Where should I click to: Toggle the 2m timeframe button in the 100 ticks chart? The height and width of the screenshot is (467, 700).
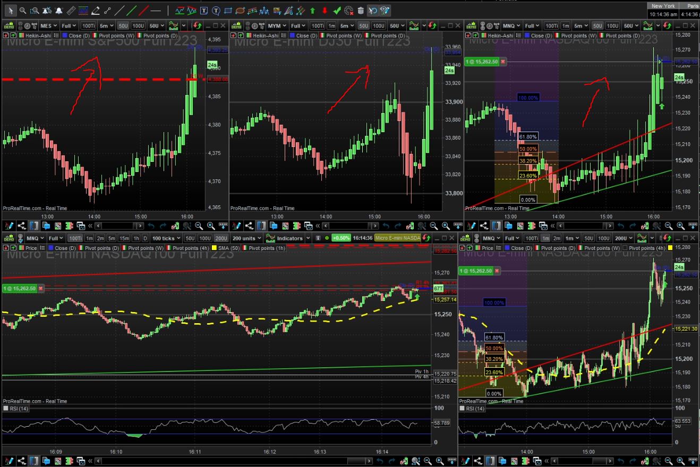[x=101, y=238]
